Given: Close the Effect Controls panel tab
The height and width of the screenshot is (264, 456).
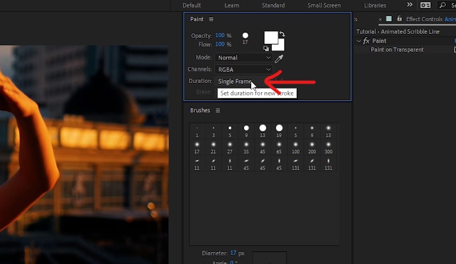Looking at the screenshot, I should 380,19.
